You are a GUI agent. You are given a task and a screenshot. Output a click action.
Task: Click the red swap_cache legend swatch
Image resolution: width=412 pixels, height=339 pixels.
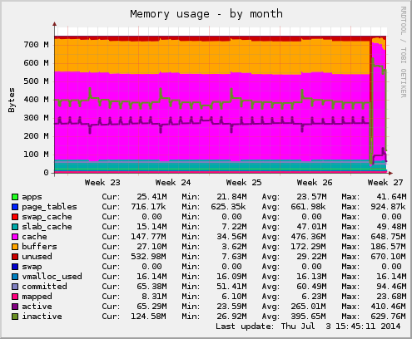tap(15, 217)
